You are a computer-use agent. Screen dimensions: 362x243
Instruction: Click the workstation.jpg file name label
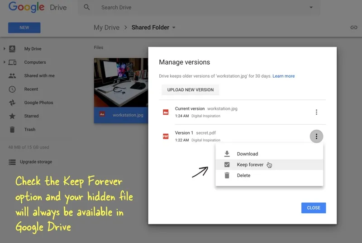coord(128,115)
